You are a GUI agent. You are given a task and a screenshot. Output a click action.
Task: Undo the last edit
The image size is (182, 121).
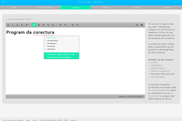[x=73, y=25]
